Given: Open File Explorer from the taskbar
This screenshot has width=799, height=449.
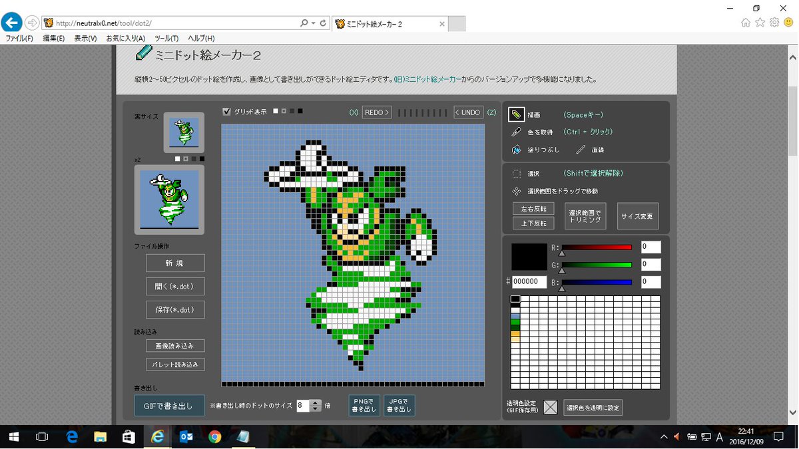Looking at the screenshot, I should pos(101,437).
